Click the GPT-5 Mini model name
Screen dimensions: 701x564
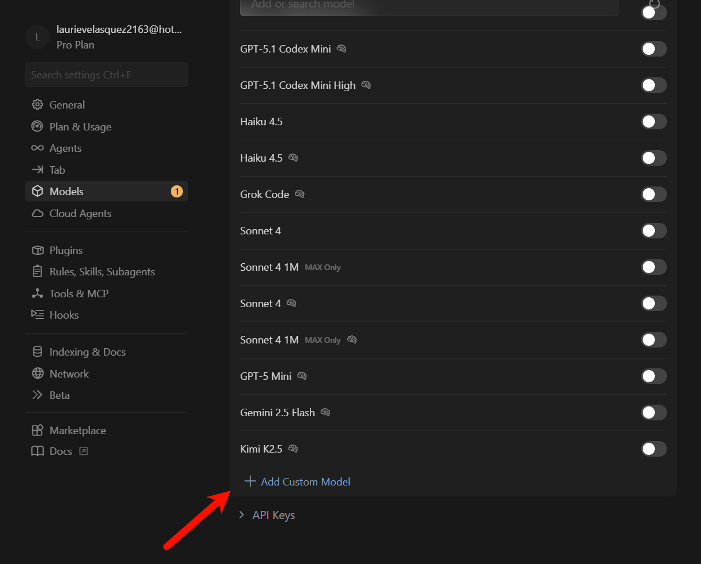[266, 376]
